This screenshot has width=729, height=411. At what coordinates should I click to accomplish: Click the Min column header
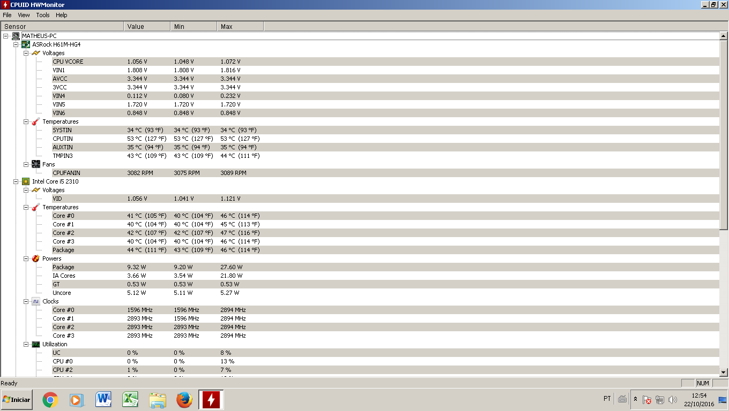(x=194, y=26)
